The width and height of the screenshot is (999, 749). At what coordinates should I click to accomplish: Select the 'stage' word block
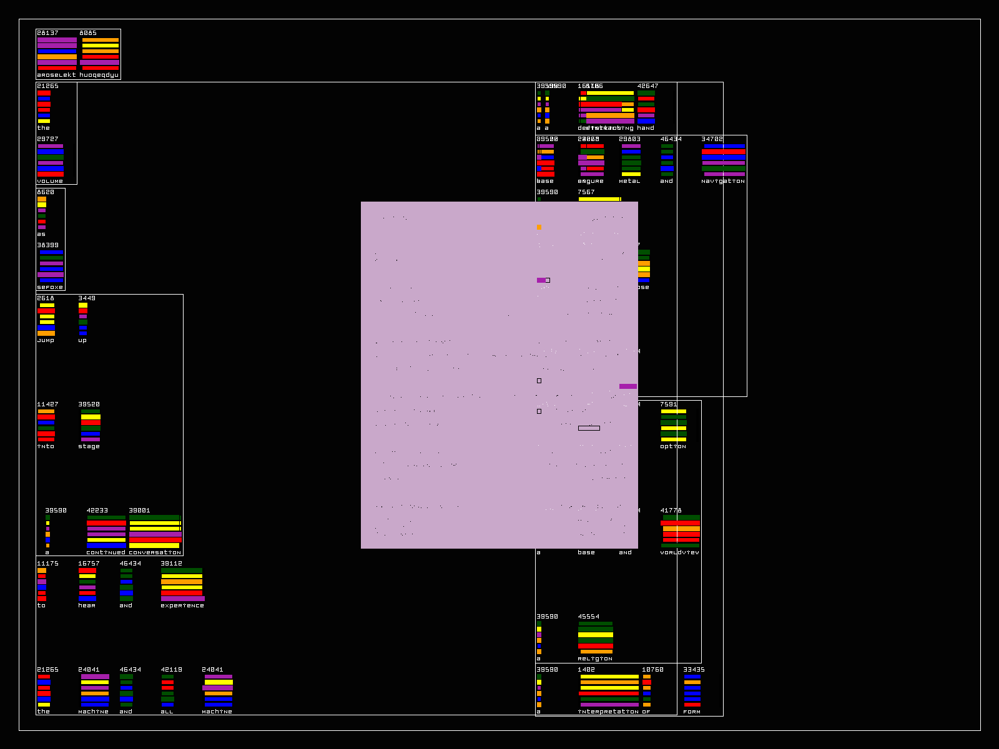coord(91,426)
